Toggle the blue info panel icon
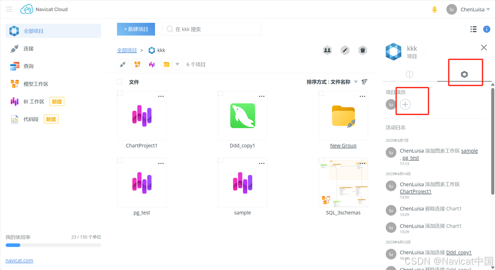The height and width of the screenshot is (270, 495). pos(486,29)
